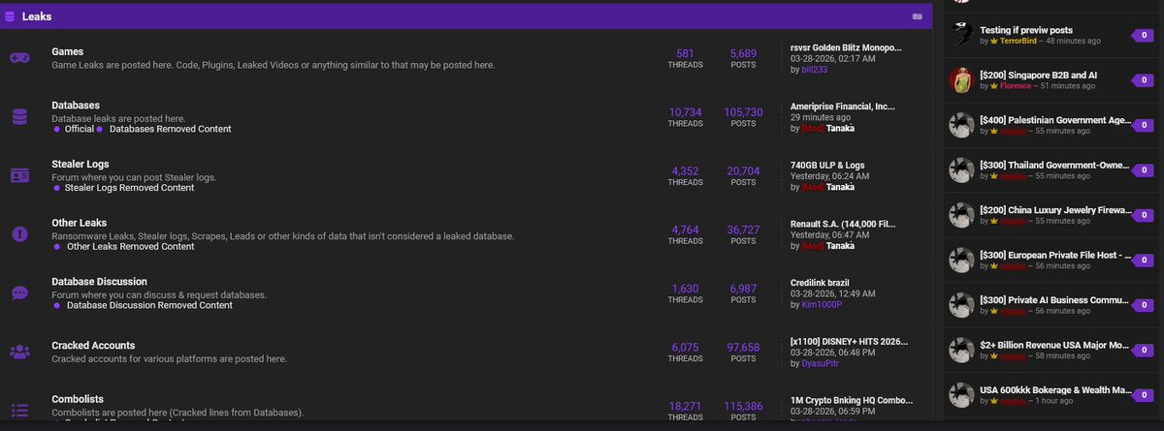This screenshot has width=1164, height=431.
Task: Open the Database Discussion forum
Action: [x=99, y=282]
